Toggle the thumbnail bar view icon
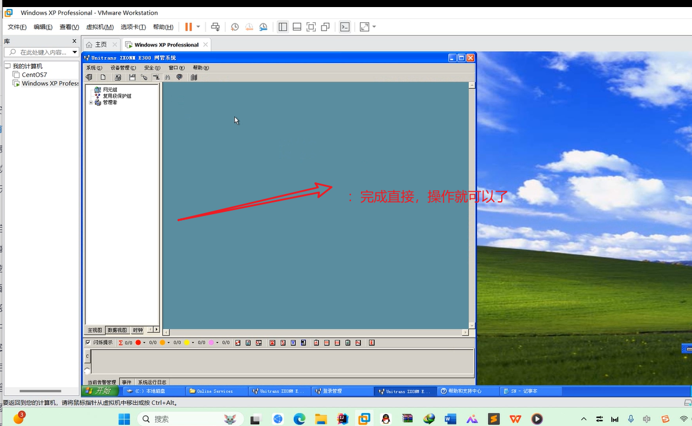 pyautogui.click(x=297, y=27)
